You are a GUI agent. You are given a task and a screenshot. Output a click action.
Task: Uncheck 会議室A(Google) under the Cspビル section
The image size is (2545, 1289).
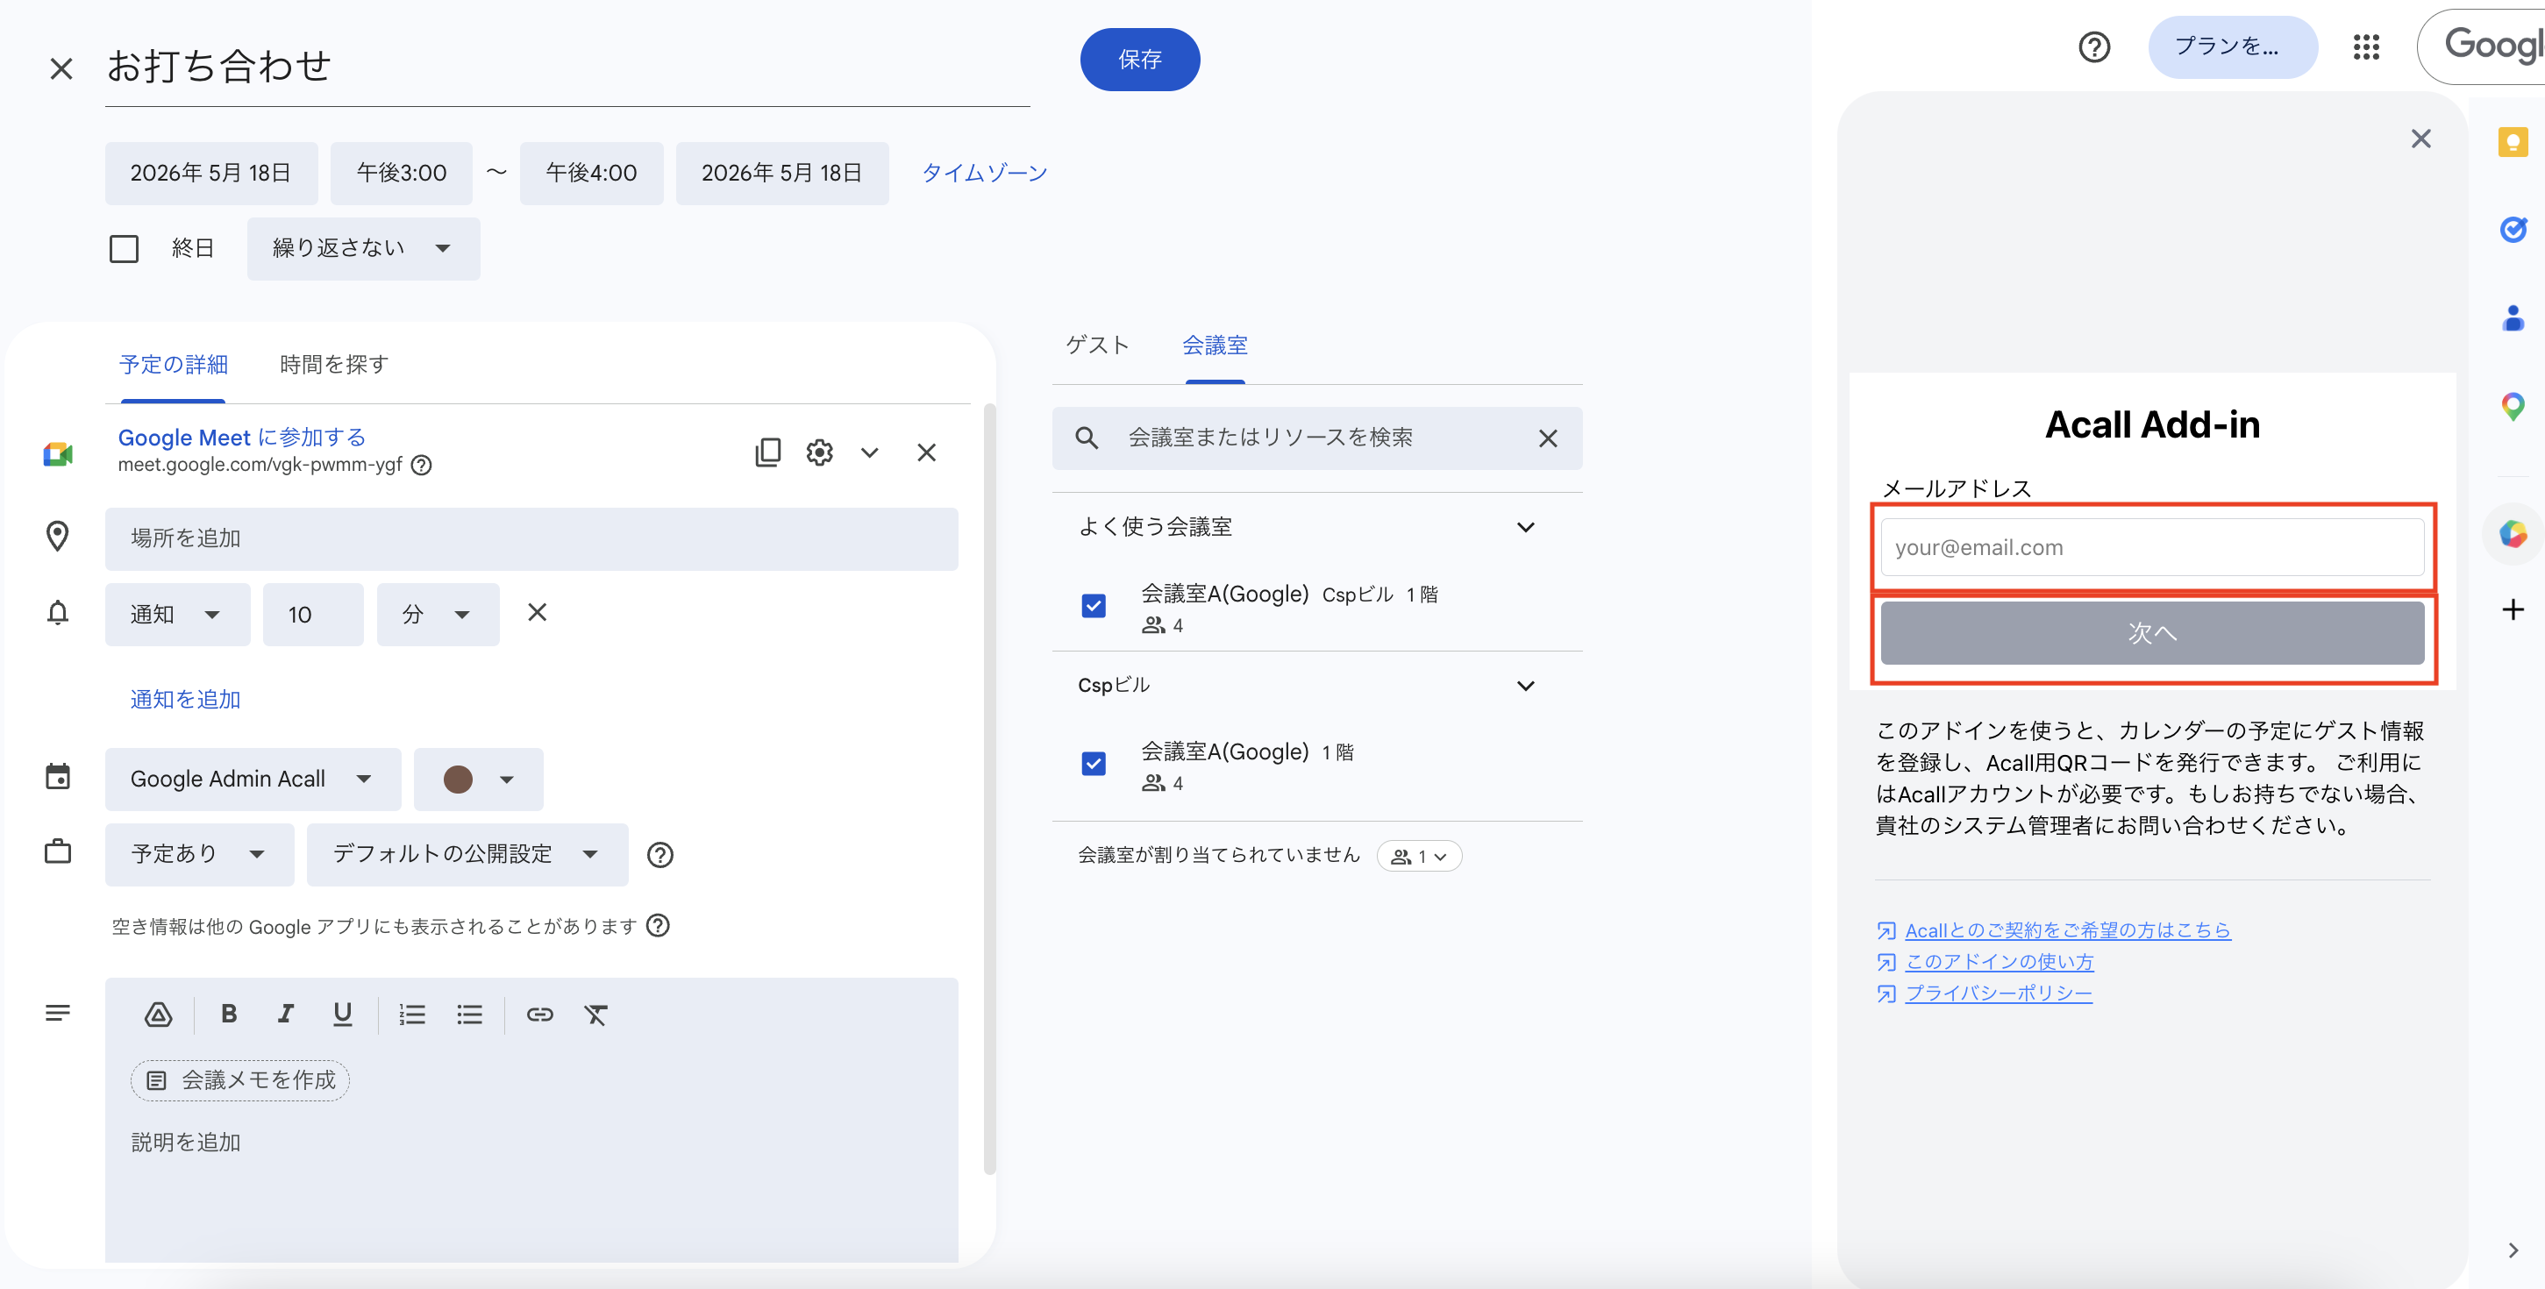[1094, 764]
